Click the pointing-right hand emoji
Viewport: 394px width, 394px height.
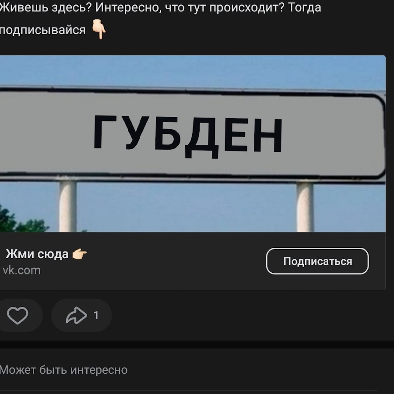click(79, 254)
